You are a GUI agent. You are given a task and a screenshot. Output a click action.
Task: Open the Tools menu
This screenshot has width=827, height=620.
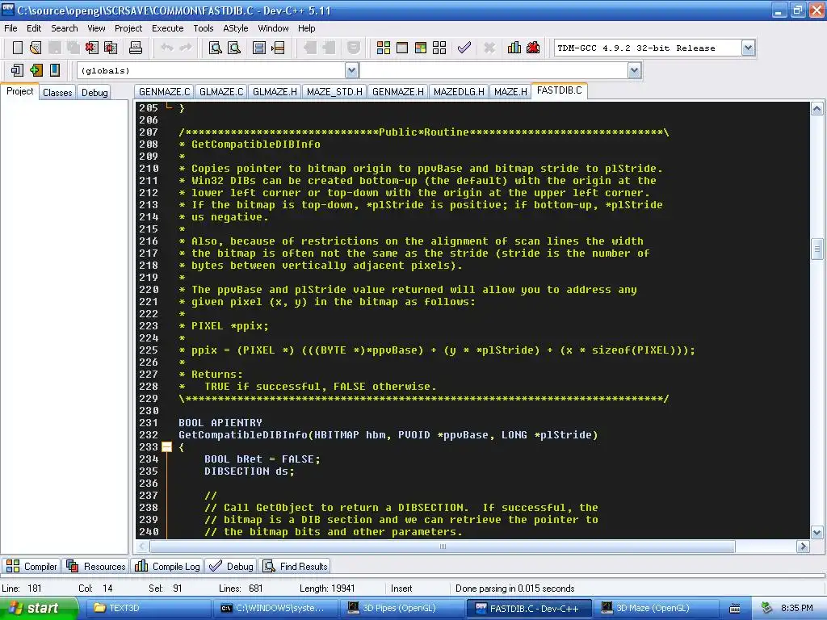(x=203, y=28)
